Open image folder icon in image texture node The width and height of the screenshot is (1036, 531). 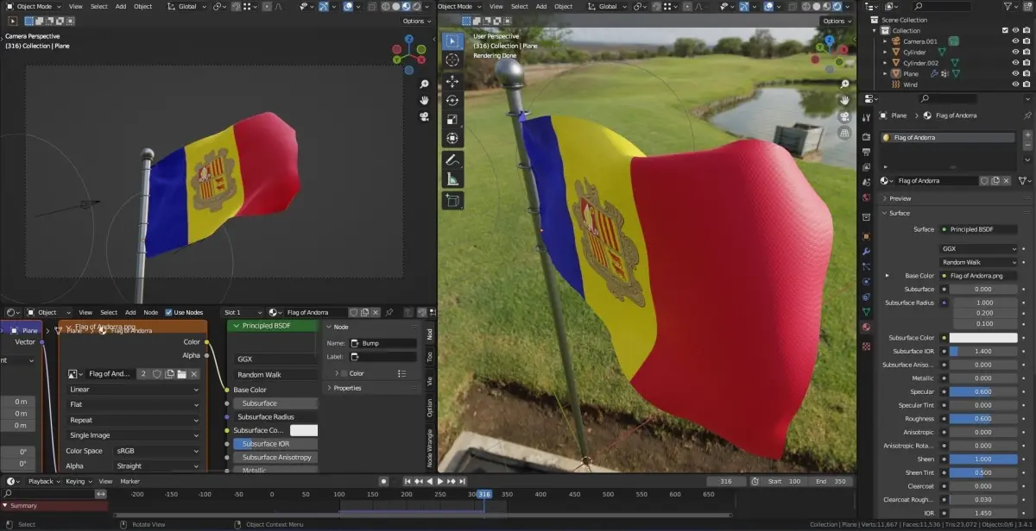(x=182, y=374)
